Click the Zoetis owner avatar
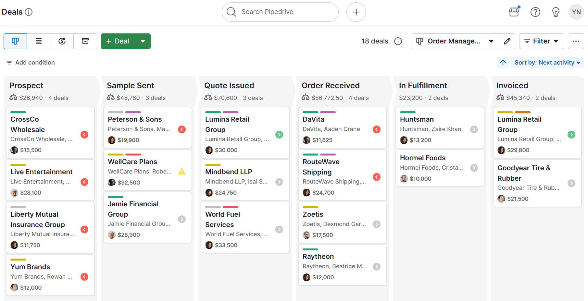Viewport: 588px width, 301px height. 307,235
